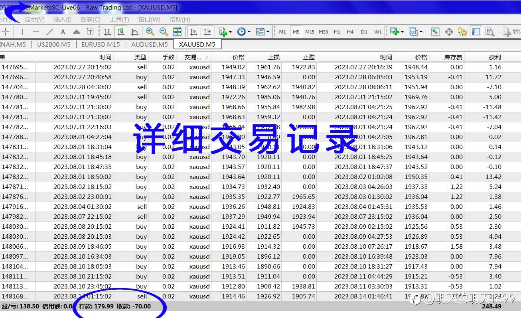Click the periods clock icon
The width and height of the screenshot is (521, 318).
click(241, 32)
